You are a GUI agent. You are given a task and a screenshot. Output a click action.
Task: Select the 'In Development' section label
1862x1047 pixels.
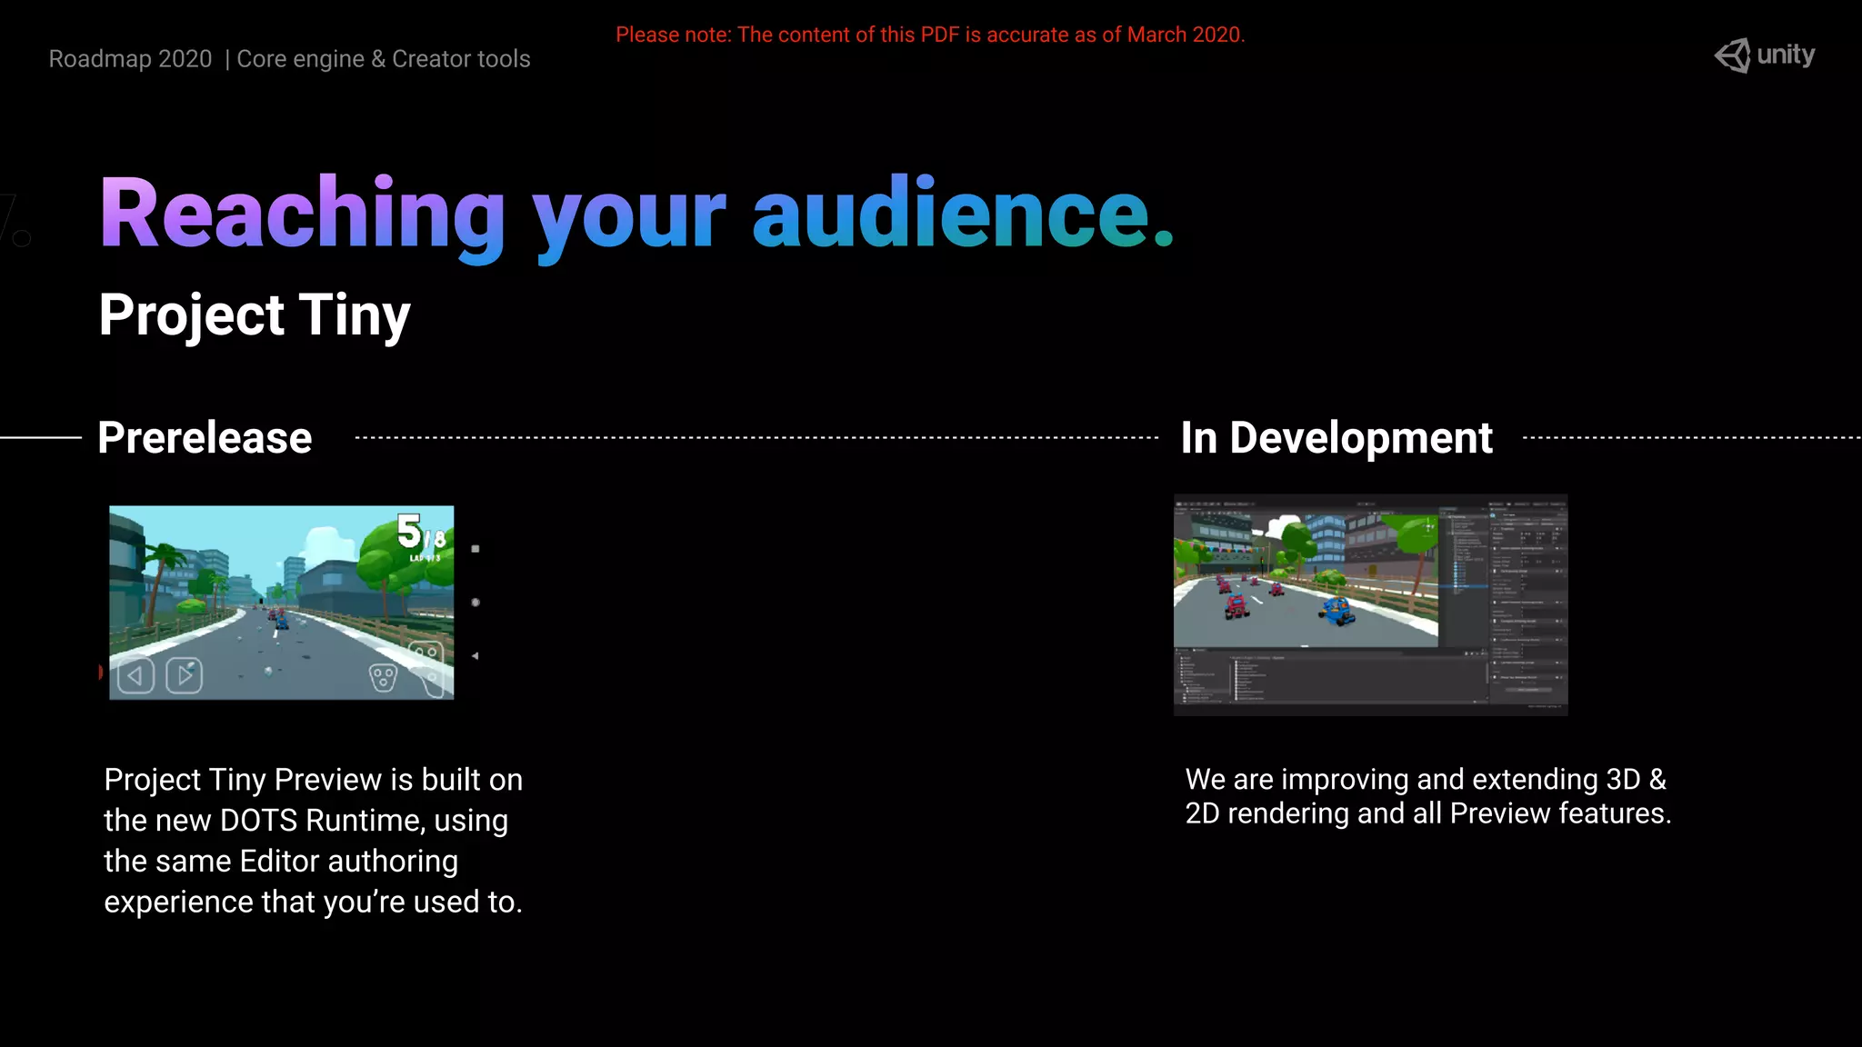pos(1336,438)
